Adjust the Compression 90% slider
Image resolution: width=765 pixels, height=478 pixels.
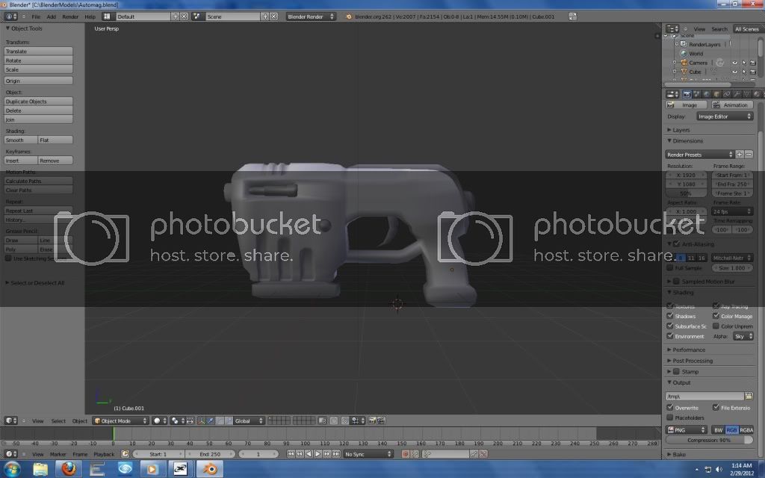coord(710,441)
